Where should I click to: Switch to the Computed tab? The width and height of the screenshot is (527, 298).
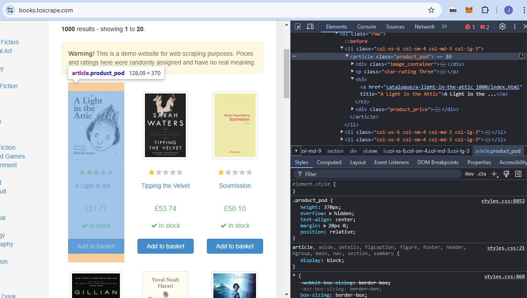(329, 162)
